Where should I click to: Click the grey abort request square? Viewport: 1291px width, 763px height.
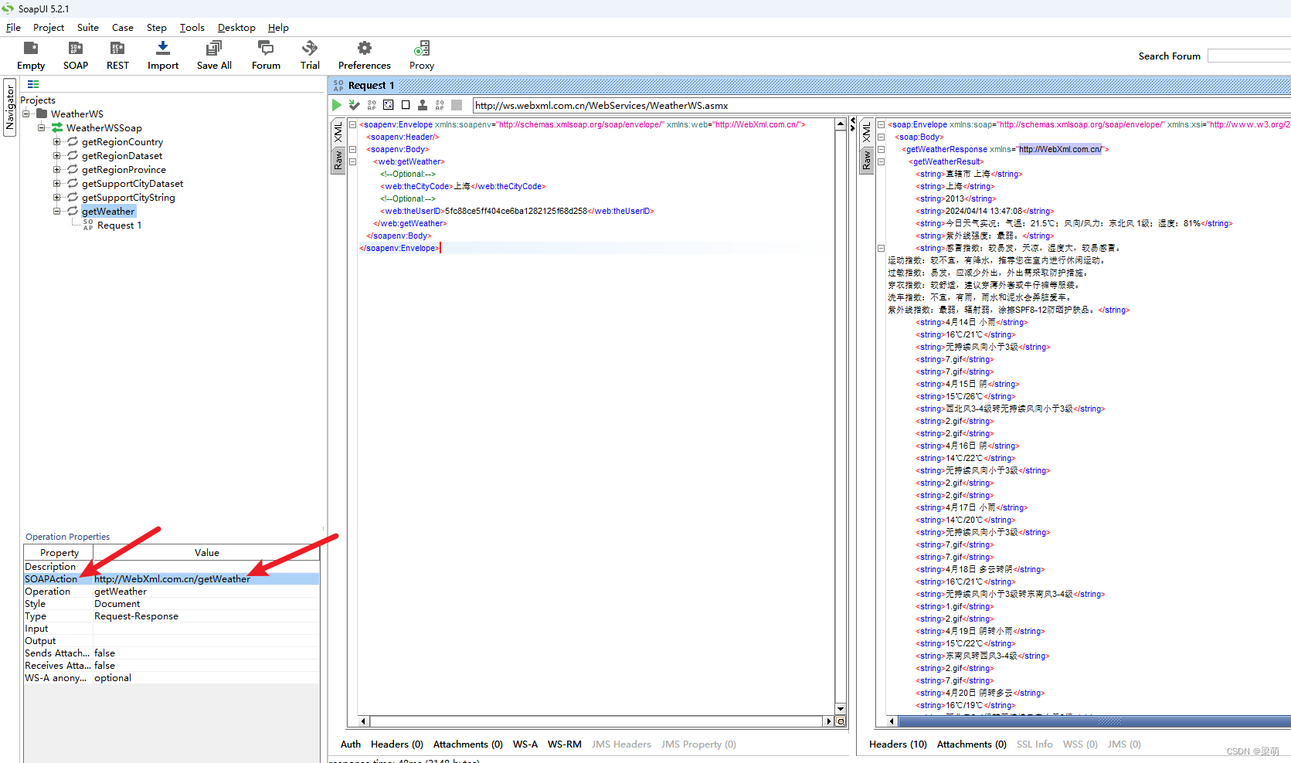click(x=457, y=105)
